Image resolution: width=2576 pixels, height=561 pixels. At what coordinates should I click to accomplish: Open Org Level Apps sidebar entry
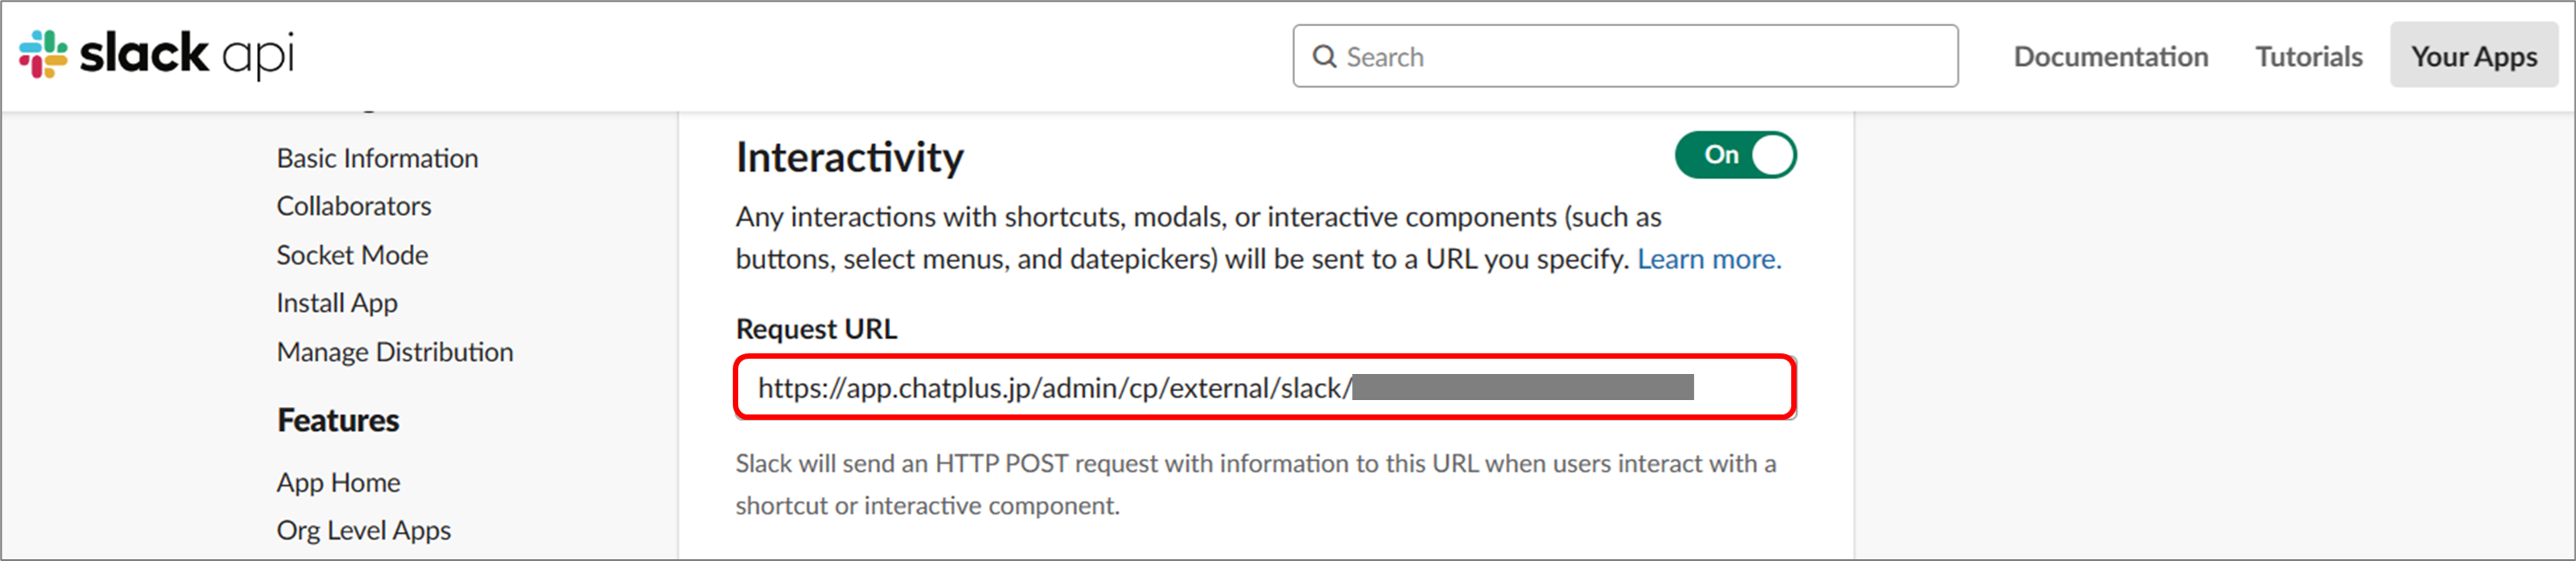pos(364,531)
